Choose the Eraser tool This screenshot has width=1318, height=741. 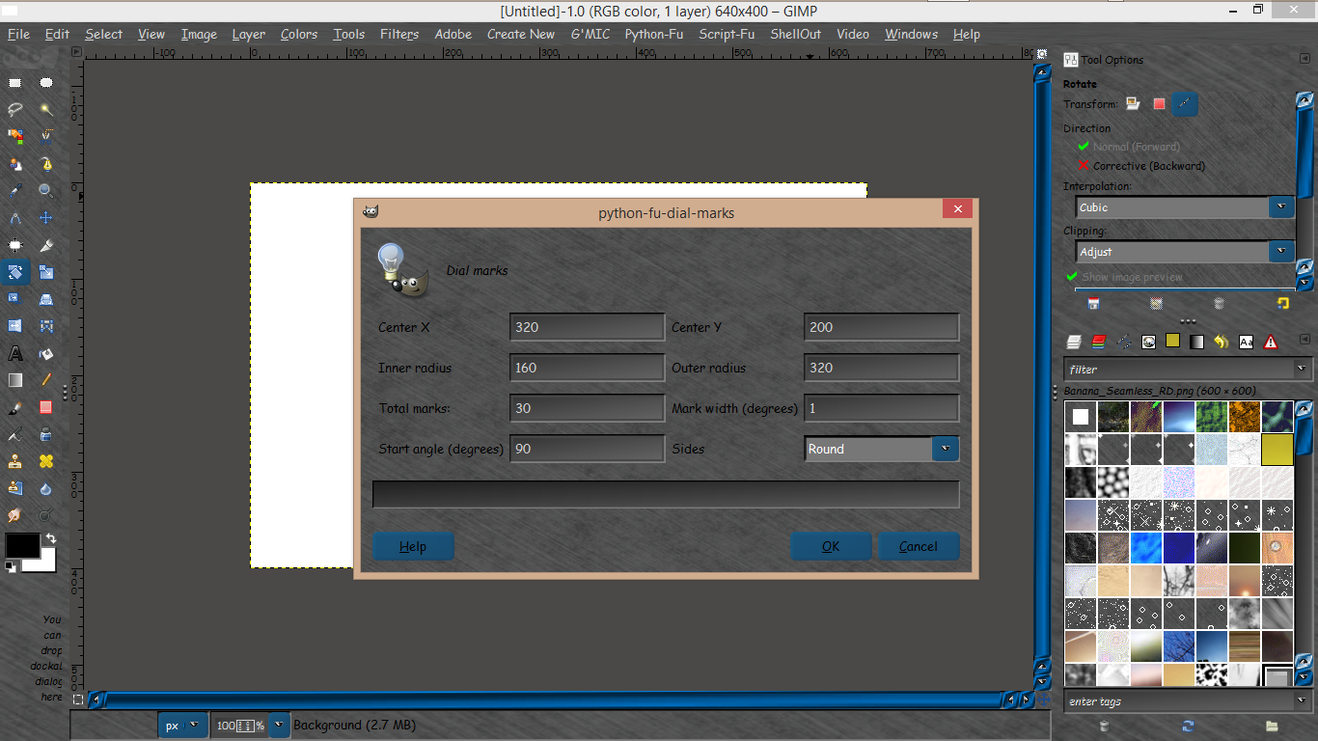45,408
